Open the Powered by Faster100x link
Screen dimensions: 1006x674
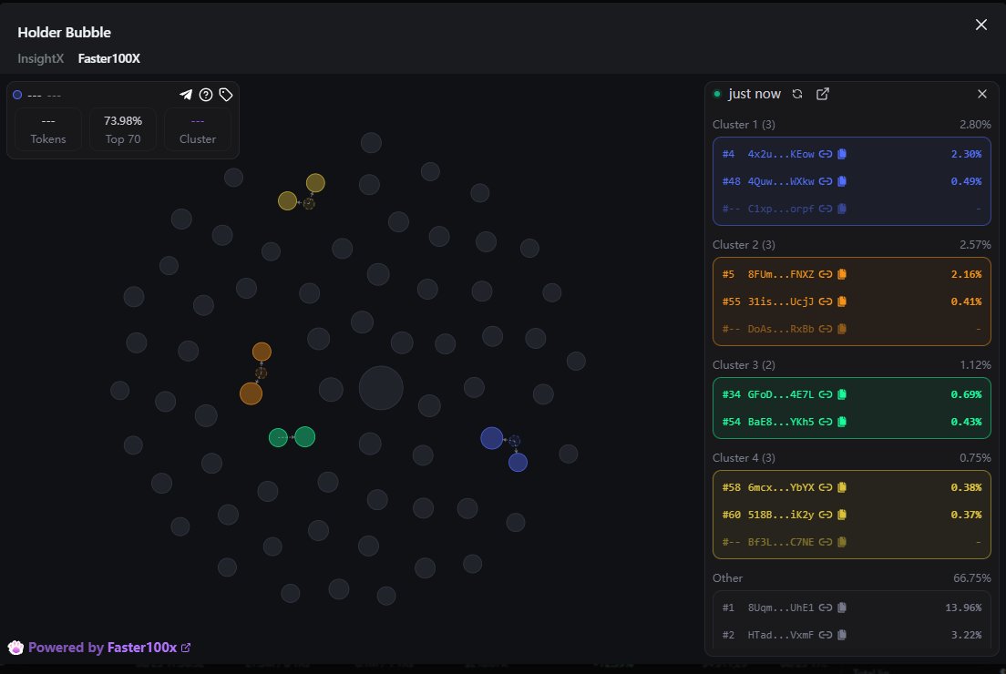pos(109,648)
